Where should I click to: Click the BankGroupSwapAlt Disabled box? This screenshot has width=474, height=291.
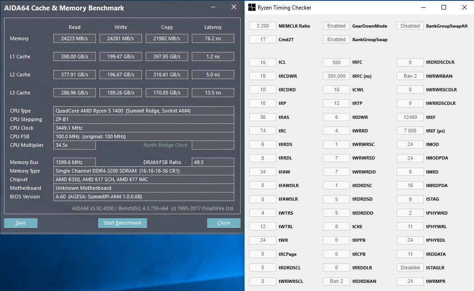[x=410, y=26]
